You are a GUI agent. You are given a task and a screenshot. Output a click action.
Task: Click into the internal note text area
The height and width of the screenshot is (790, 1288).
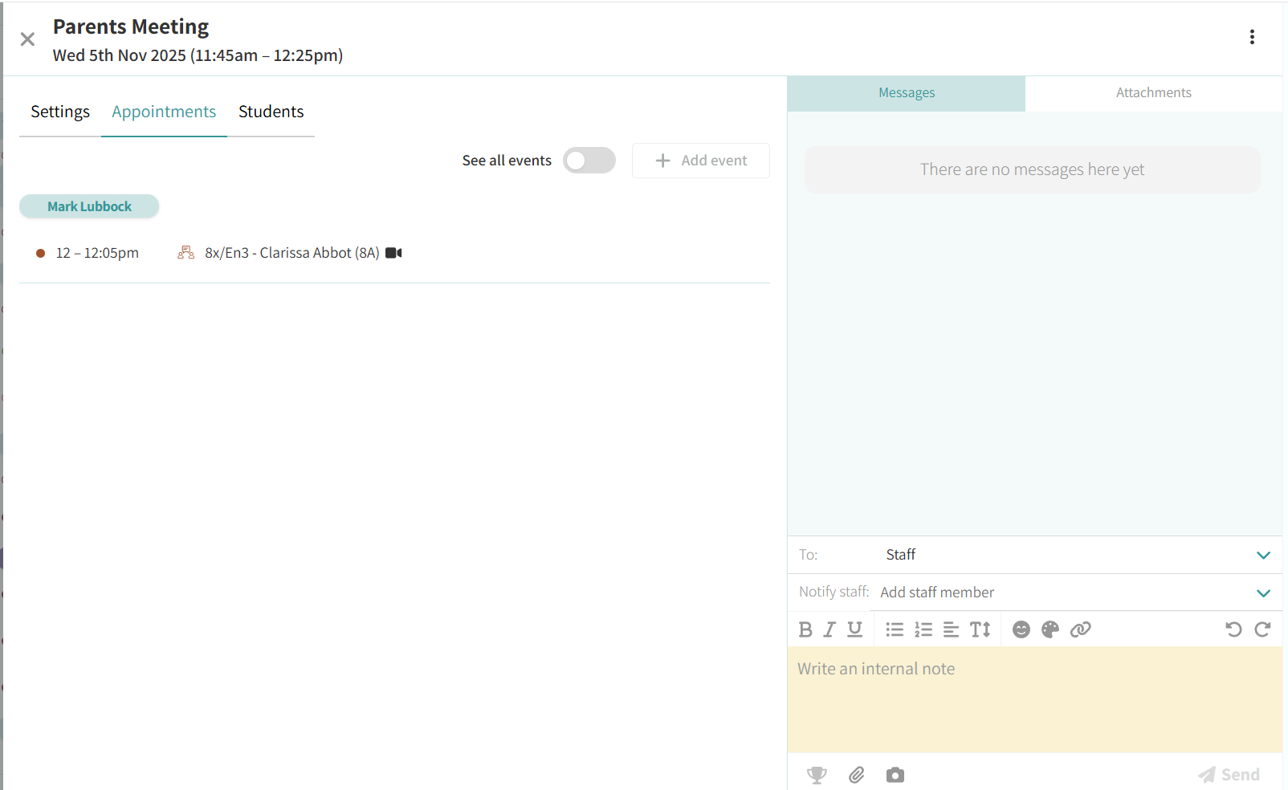click(1034, 698)
